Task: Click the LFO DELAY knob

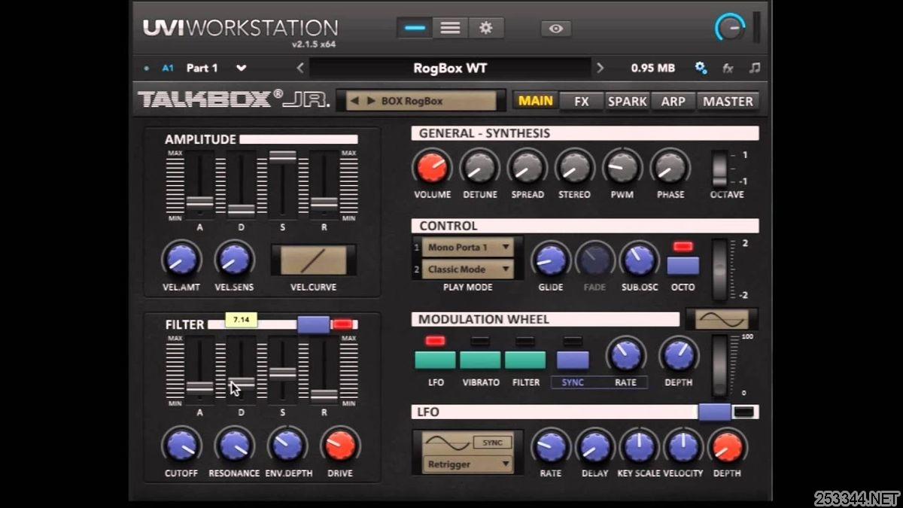Action: (594, 447)
